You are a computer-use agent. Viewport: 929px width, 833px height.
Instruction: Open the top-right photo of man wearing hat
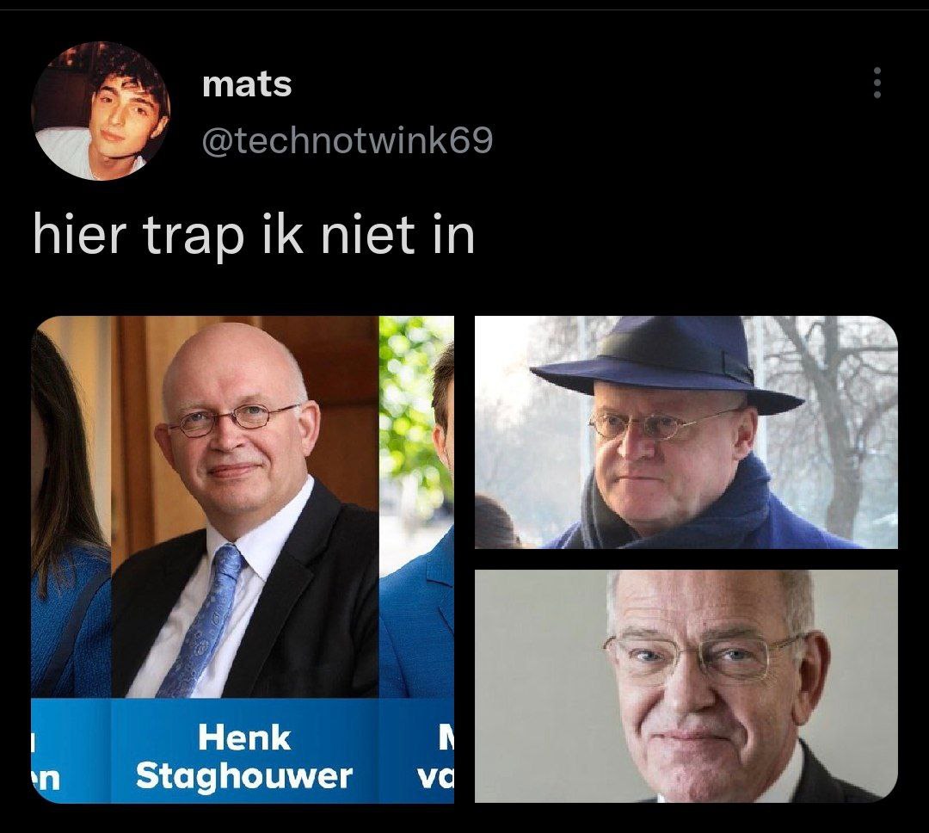click(x=686, y=432)
